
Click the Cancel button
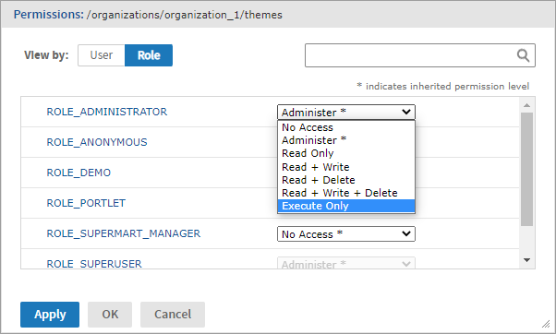173,315
